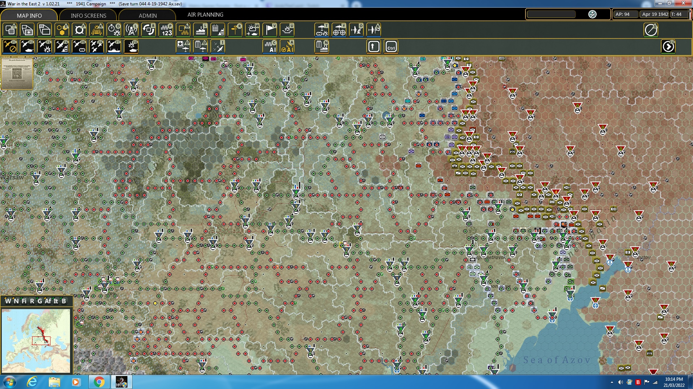
Task: Click the rotating arrows icon (R)
Action: click(x=149, y=30)
